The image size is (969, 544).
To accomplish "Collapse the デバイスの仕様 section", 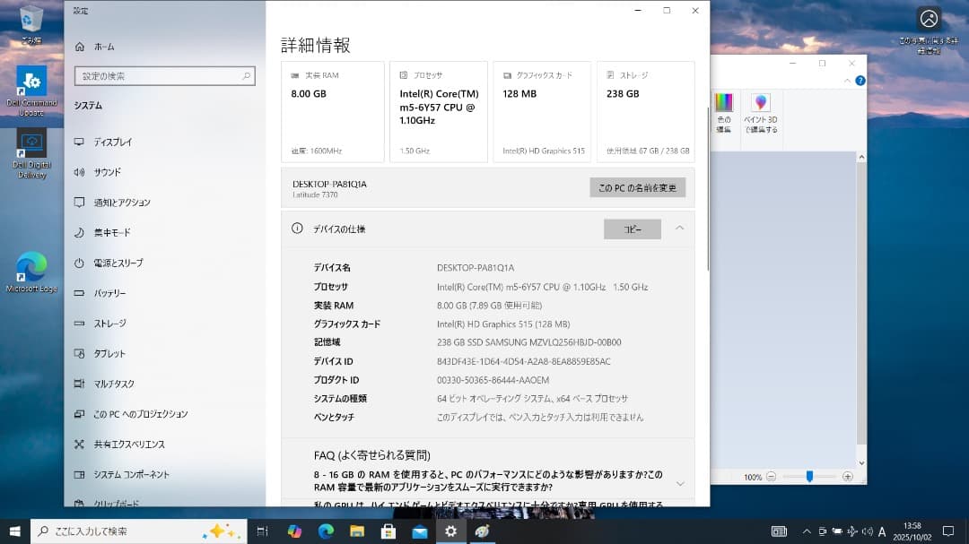I will click(680, 229).
